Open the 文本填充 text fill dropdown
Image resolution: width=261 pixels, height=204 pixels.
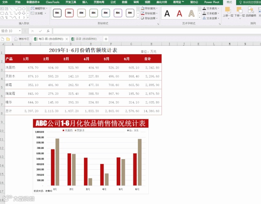coord(211,8)
